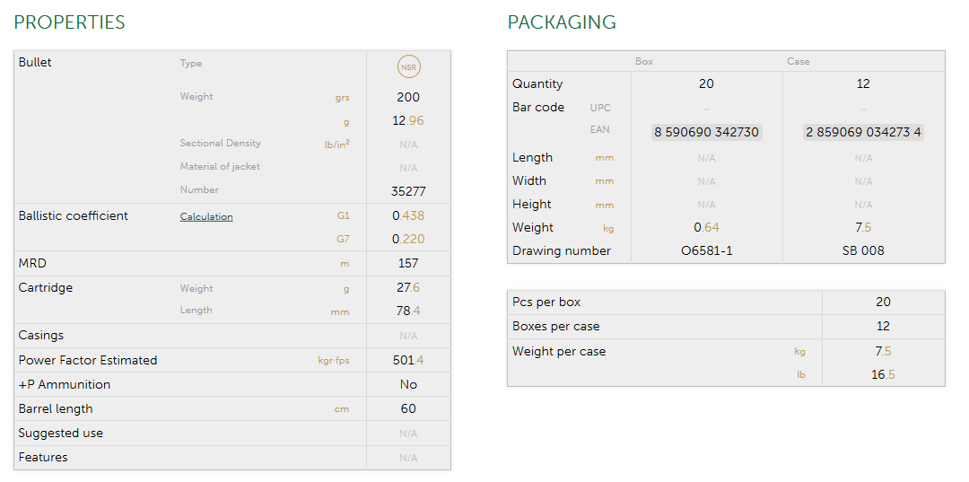Click the Pcs per box row label
The width and height of the screenshot is (969, 482).
point(546,302)
